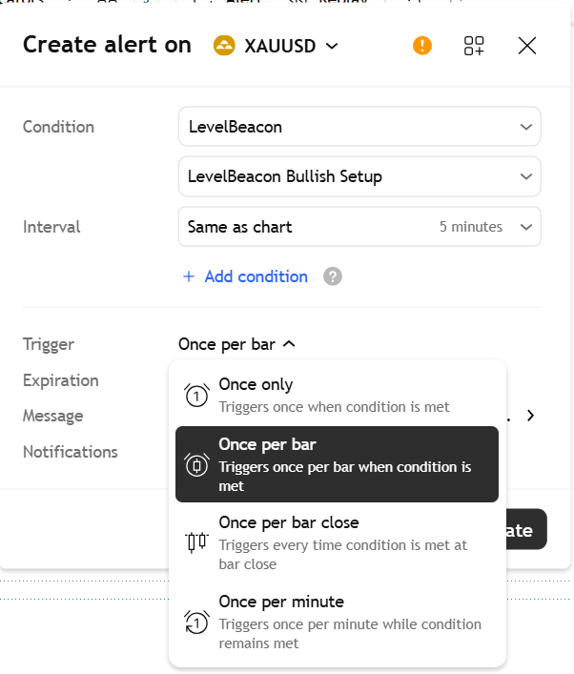Click the Interval label
574x674 pixels.
pyautogui.click(x=51, y=227)
